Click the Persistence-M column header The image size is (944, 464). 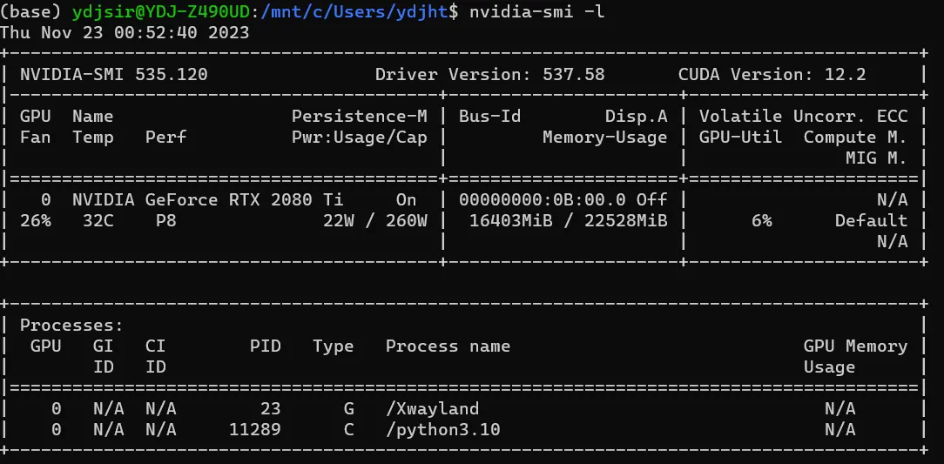[x=359, y=117]
